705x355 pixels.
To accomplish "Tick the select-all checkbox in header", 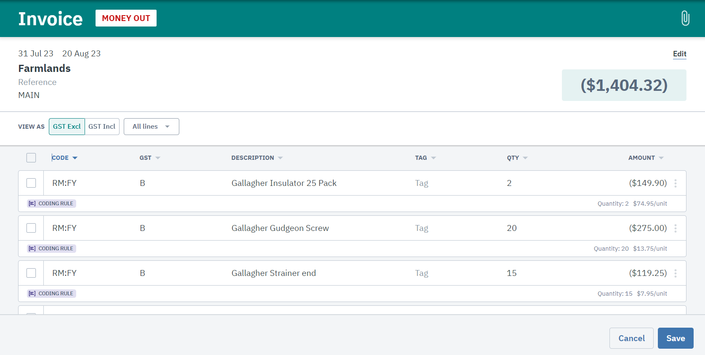I will 31,158.
